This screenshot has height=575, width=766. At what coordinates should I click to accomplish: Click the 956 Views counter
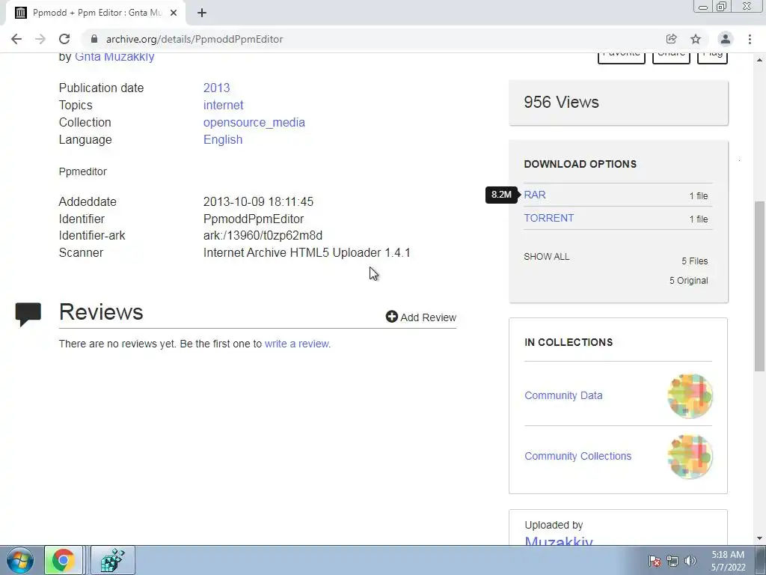[561, 102]
